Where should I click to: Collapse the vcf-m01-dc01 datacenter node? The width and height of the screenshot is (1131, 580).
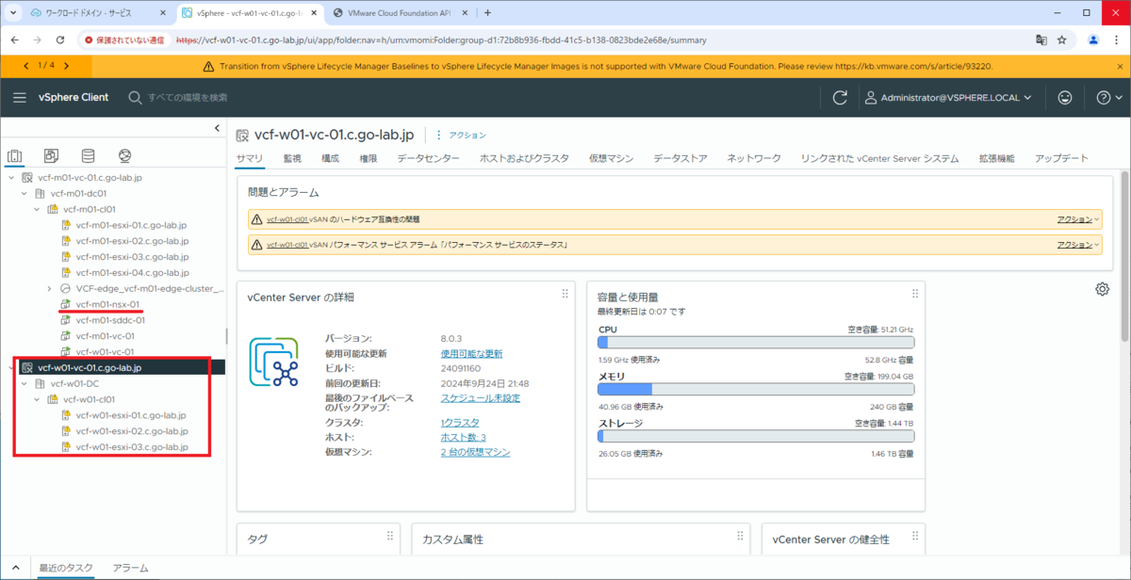(25, 194)
